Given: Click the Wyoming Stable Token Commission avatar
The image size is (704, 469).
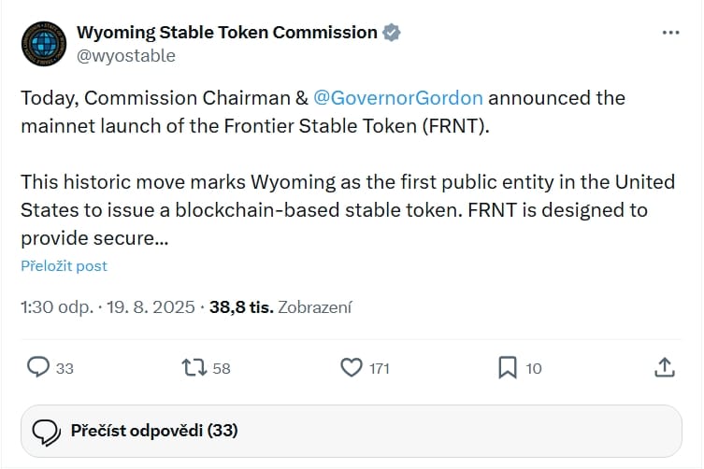Looking at the screenshot, I should [42, 42].
